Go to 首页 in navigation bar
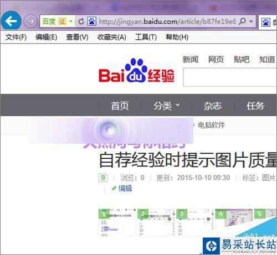 click(x=120, y=106)
